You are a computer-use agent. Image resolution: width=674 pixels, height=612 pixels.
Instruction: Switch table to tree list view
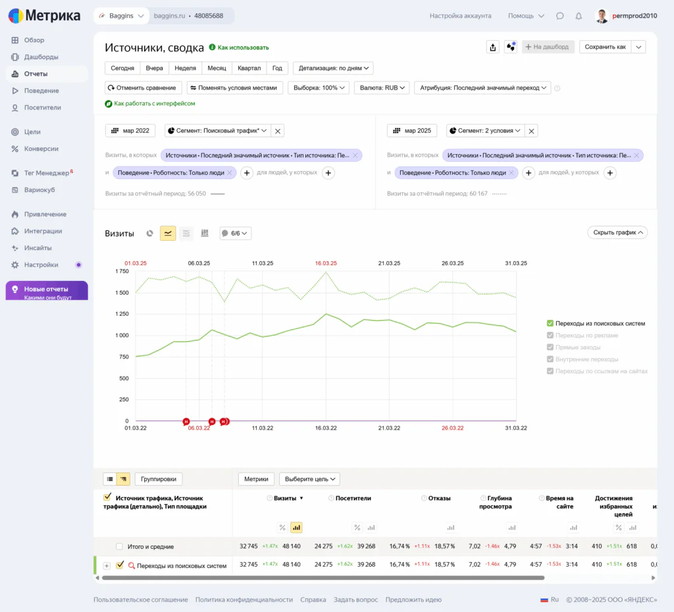pyautogui.click(x=124, y=479)
